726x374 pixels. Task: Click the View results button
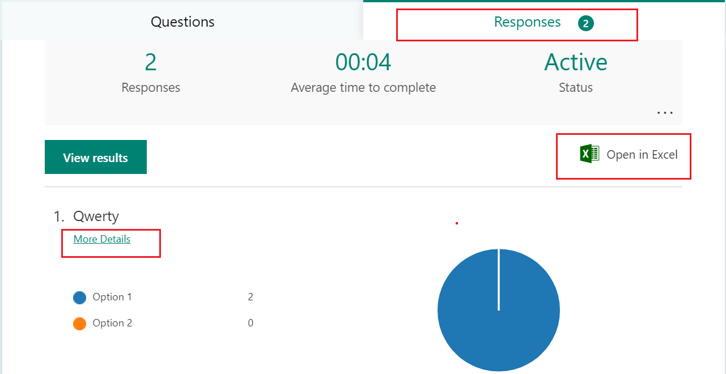pos(96,157)
